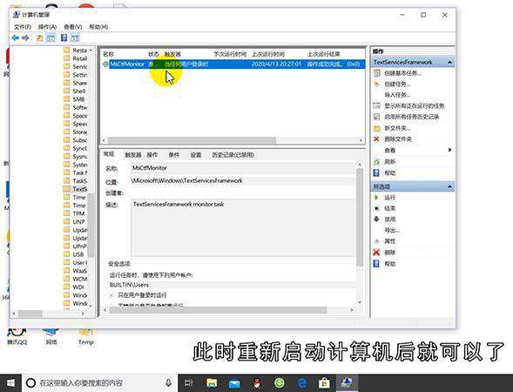Select the MsCtfMonitor task row
The image size is (513, 392).
[232, 64]
